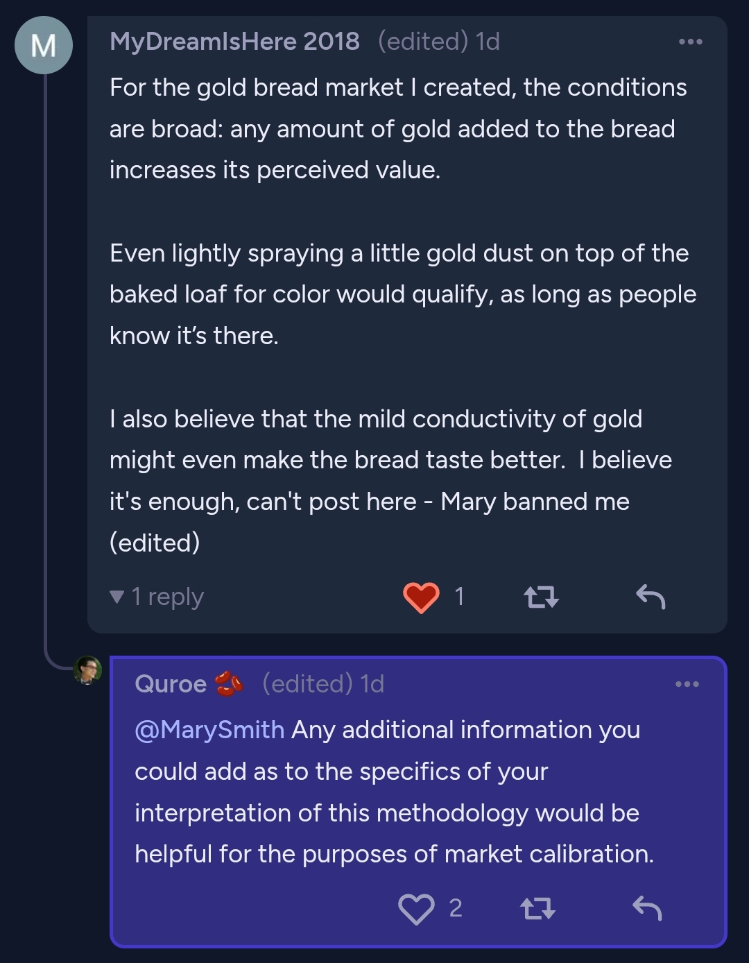Open the @MarySmith mention link

(209, 730)
